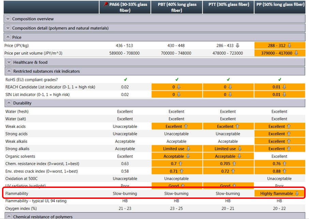Image resolution: width=309 pixels, height=219 pixels.
Task: Click 'Price per unit volume (JPY/m^3)' label
Action: (33, 53)
